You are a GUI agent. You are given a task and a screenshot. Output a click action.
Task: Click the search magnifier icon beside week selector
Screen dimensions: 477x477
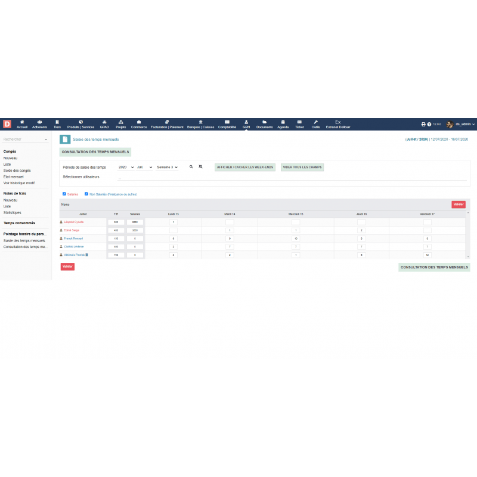point(191,167)
